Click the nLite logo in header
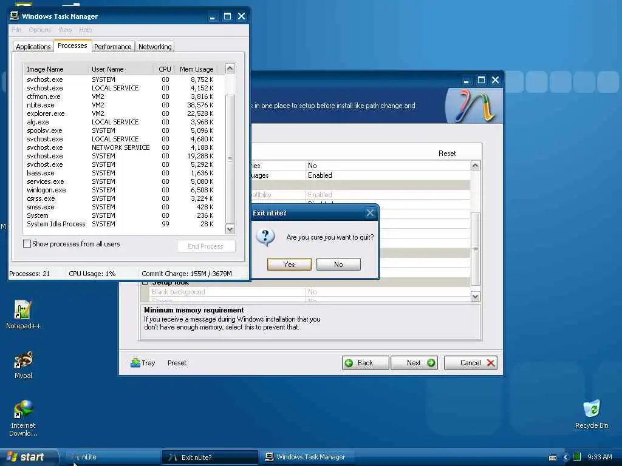622x466 pixels. click(x=474, y=106)
